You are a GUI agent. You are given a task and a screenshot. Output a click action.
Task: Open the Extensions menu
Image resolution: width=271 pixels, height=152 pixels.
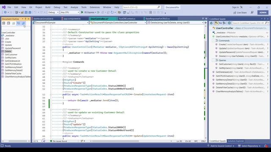(x=95, y=7)
